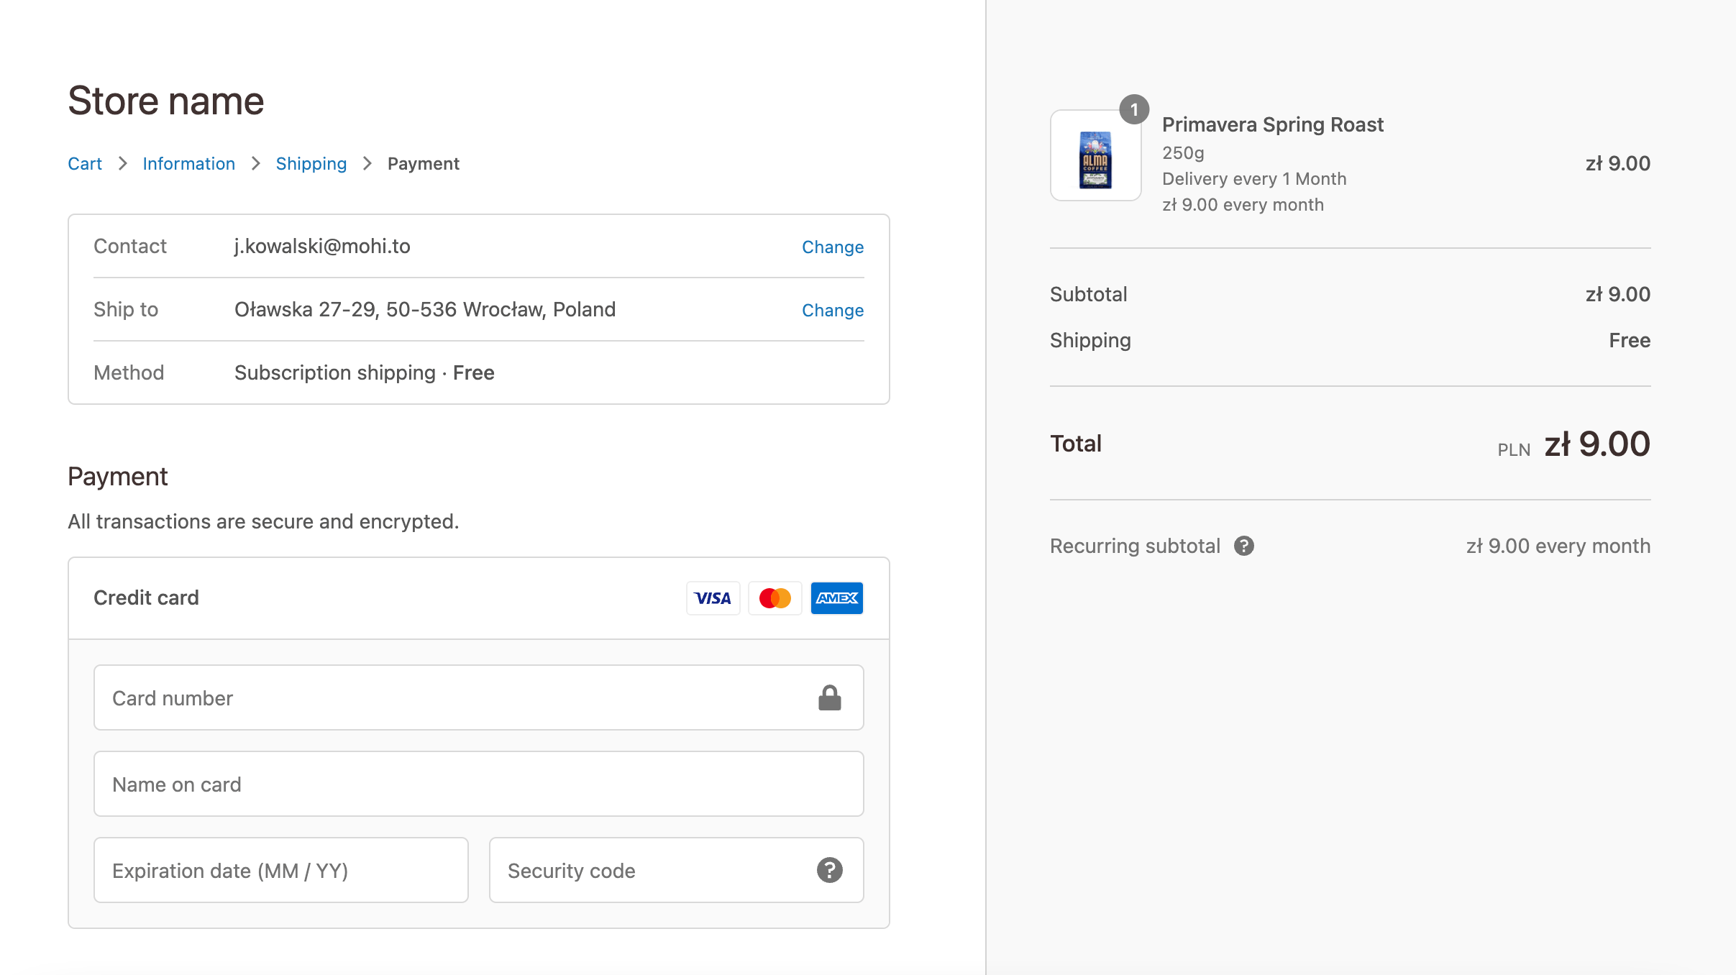1736x975 pixels.
Task: Focus the Card number field
Action: [453, 698]
